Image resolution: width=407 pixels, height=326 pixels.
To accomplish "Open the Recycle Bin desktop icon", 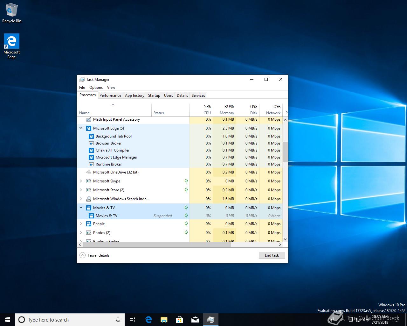I will [x=12, y=13].
